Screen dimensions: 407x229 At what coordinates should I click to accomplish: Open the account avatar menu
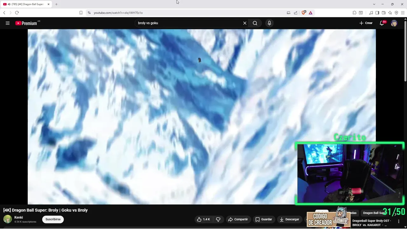394,23
